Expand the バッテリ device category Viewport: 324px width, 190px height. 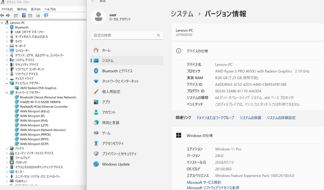(7, 149)
